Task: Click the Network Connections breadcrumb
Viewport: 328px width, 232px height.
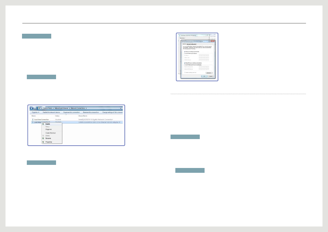Action: [78, 108]
